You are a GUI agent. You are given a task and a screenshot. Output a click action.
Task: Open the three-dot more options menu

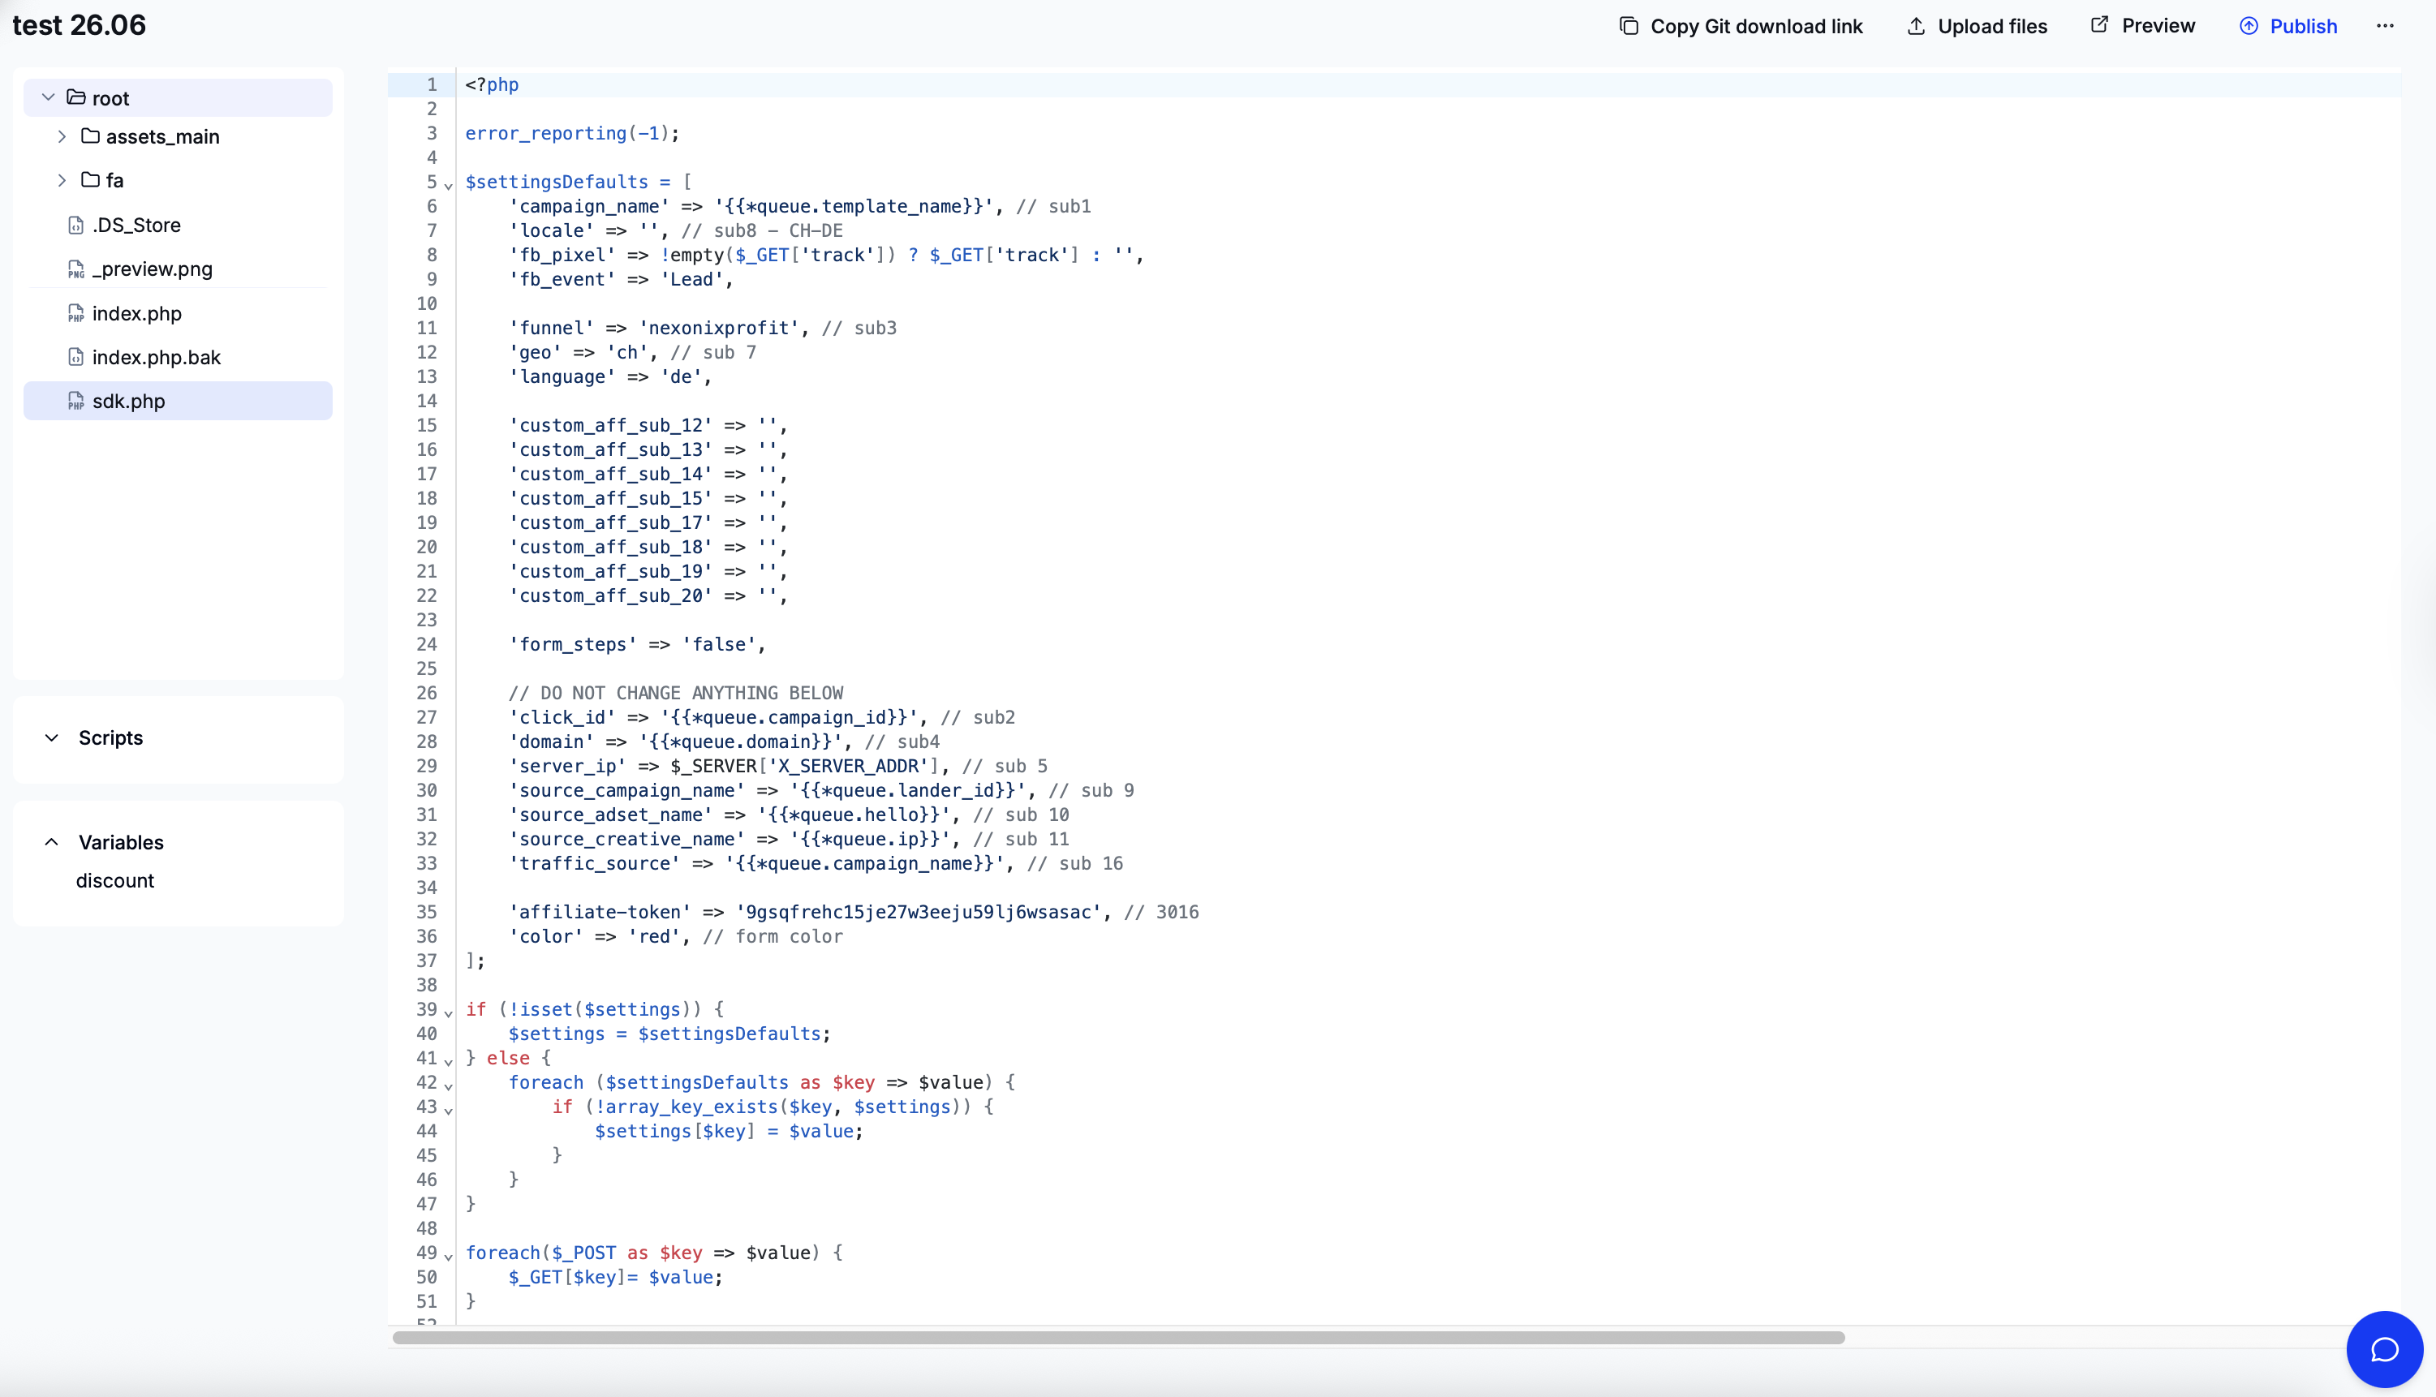click(2385, 26)
